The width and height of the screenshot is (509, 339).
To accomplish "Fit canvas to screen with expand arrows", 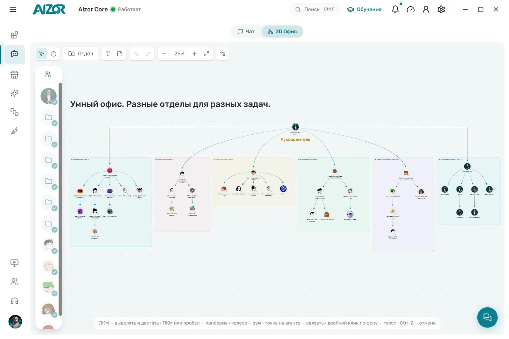I will (206, 54).
